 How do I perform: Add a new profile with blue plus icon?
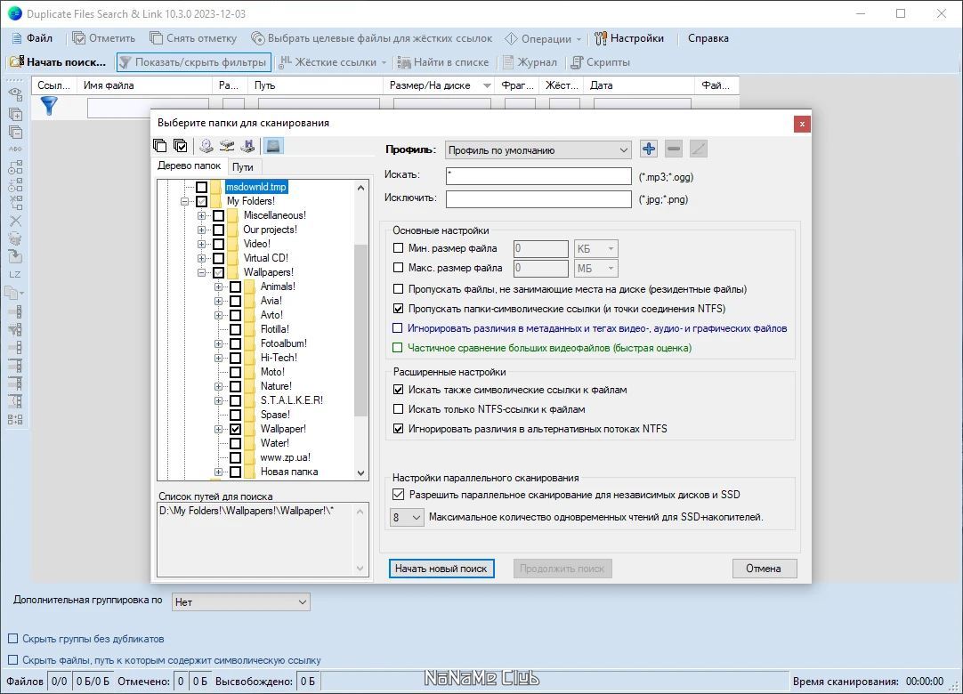tap(649, 149)
